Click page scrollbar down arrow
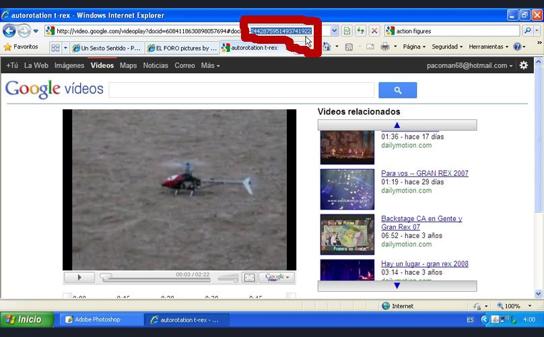Screen dimensions: 544x337 coord(539,294)
